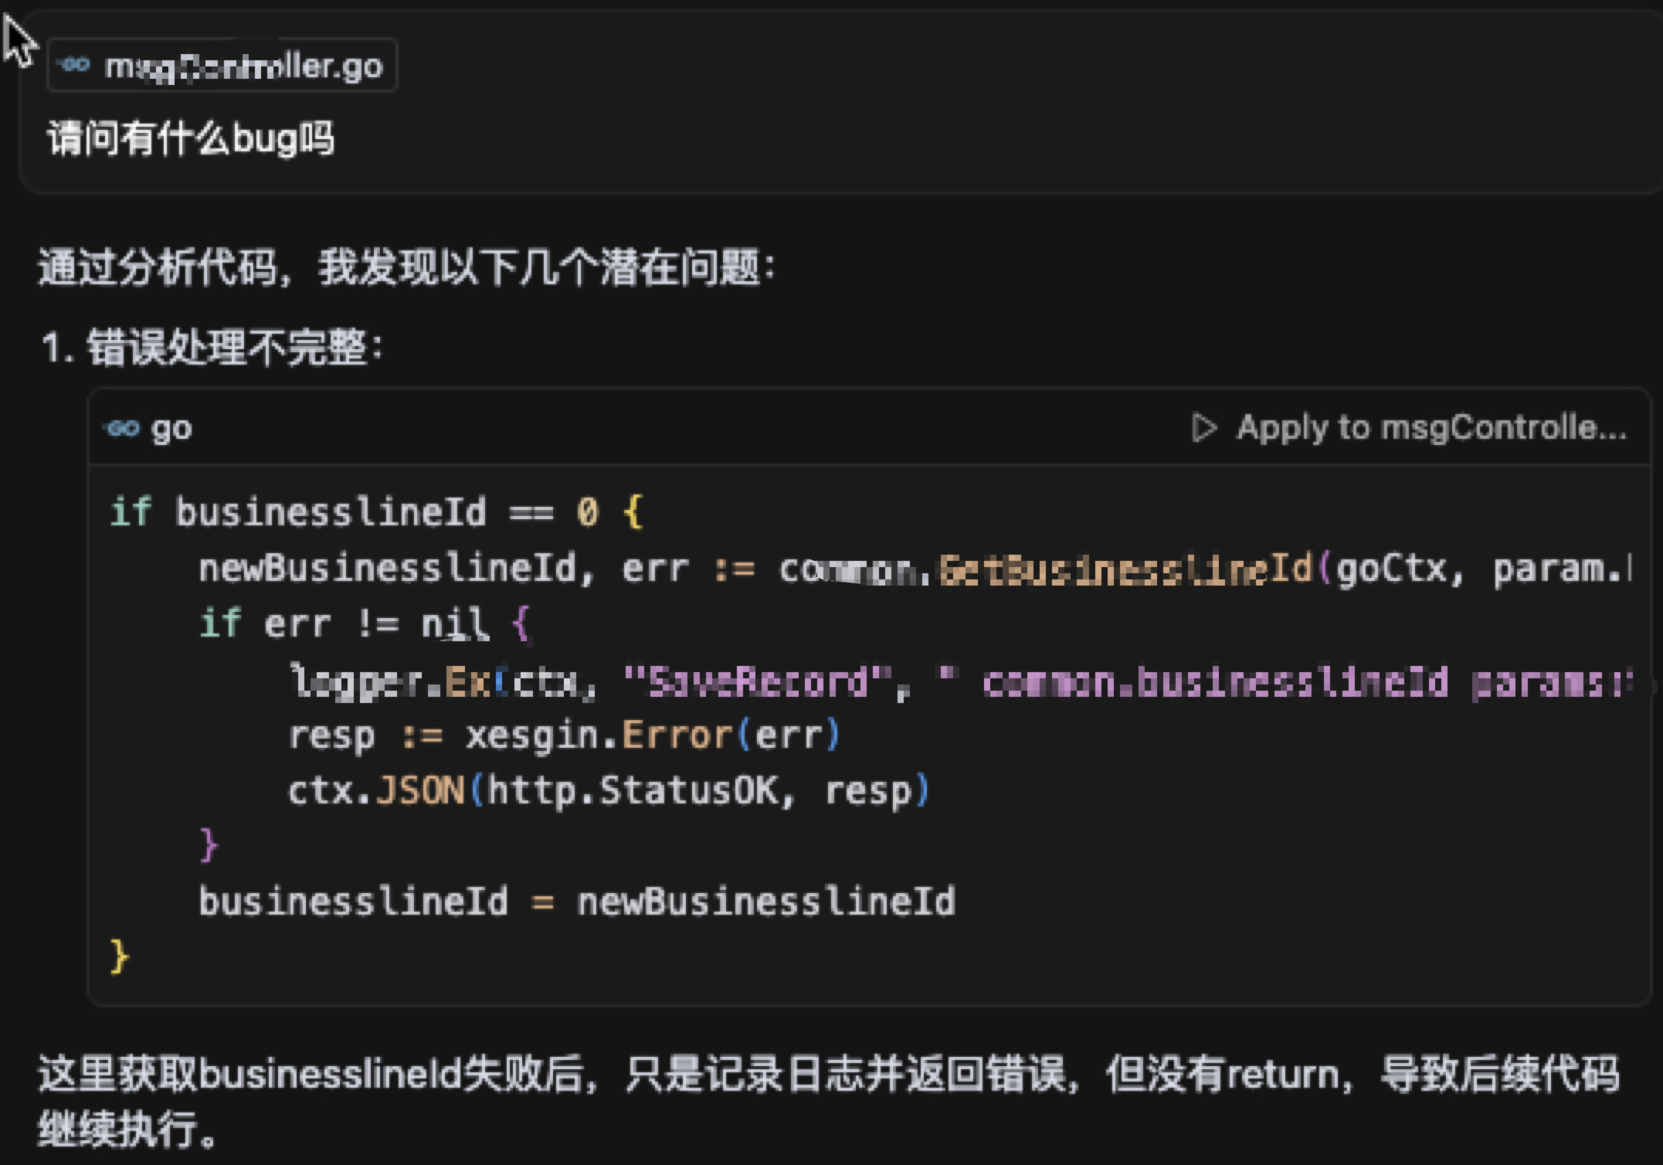Click the purple closing brace of err block
1663x1165 pixels.
[x=209, y=844]
